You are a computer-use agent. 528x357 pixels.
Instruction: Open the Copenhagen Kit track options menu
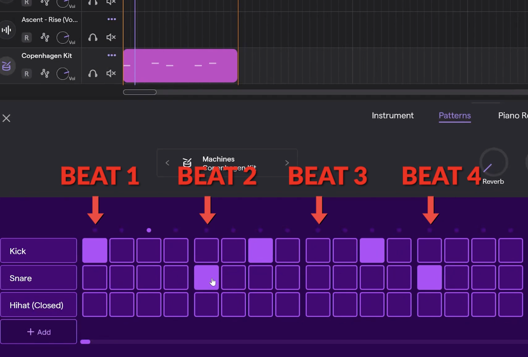(x=112, y=55)
